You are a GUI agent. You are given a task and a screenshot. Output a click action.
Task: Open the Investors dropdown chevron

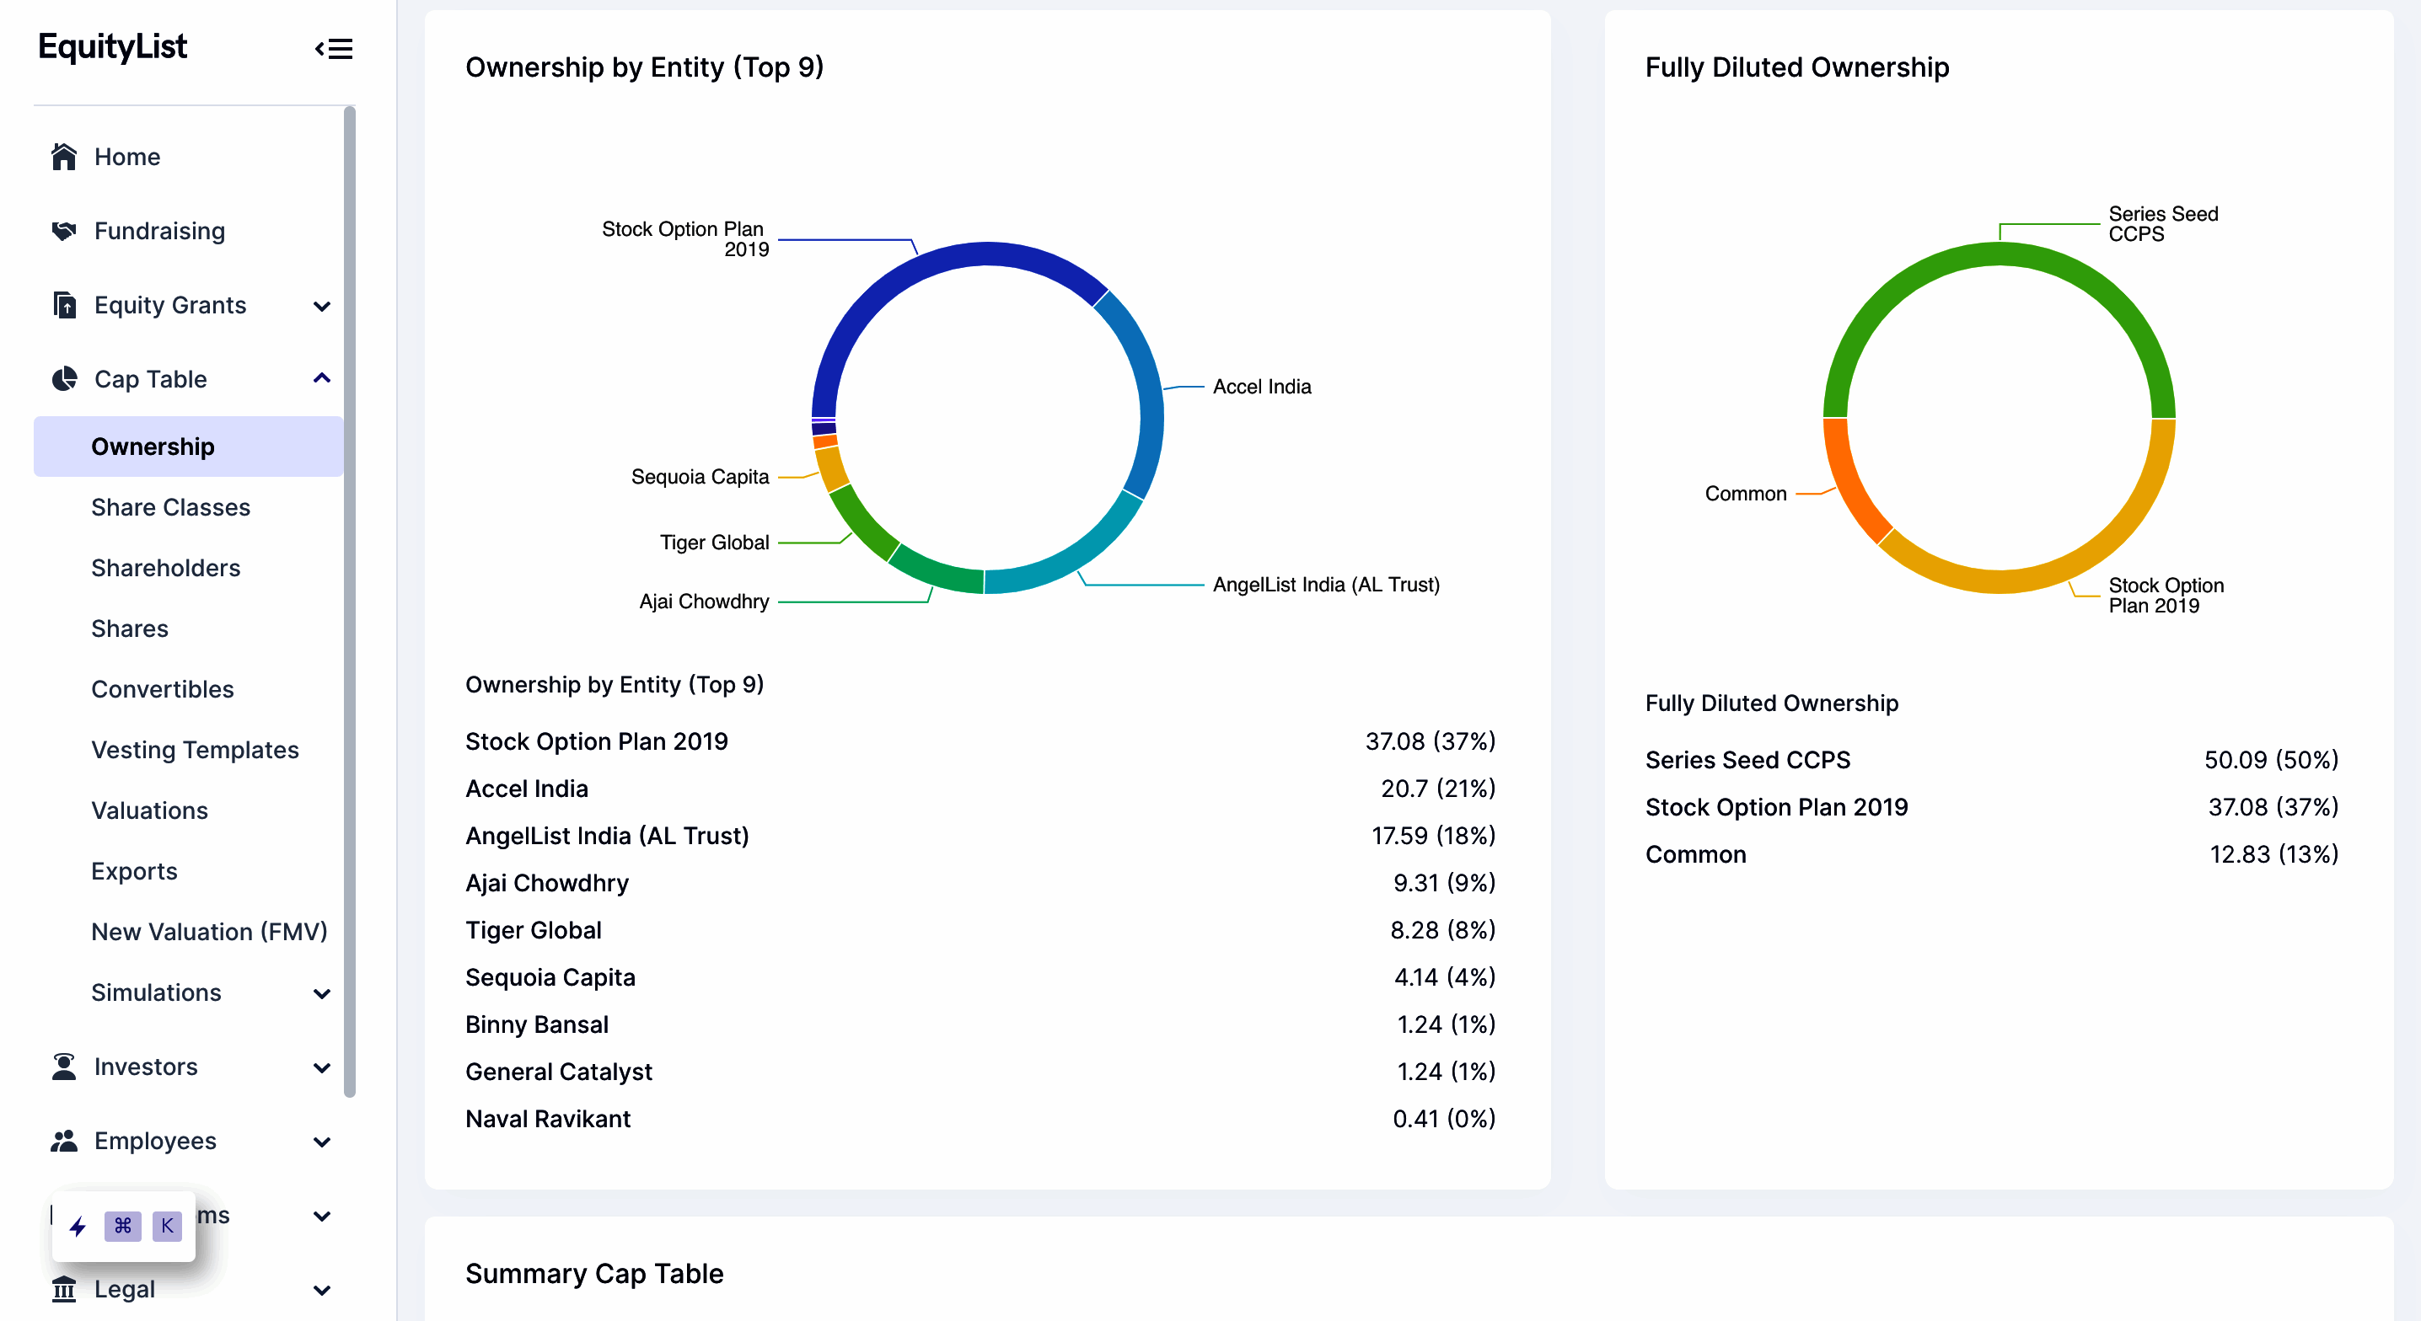coord(321,1068)
